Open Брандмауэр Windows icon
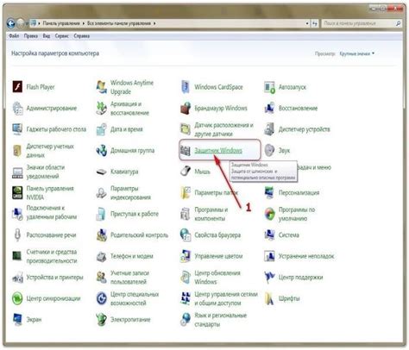Screen dimensions: 409x350 [x=186, y=109]
